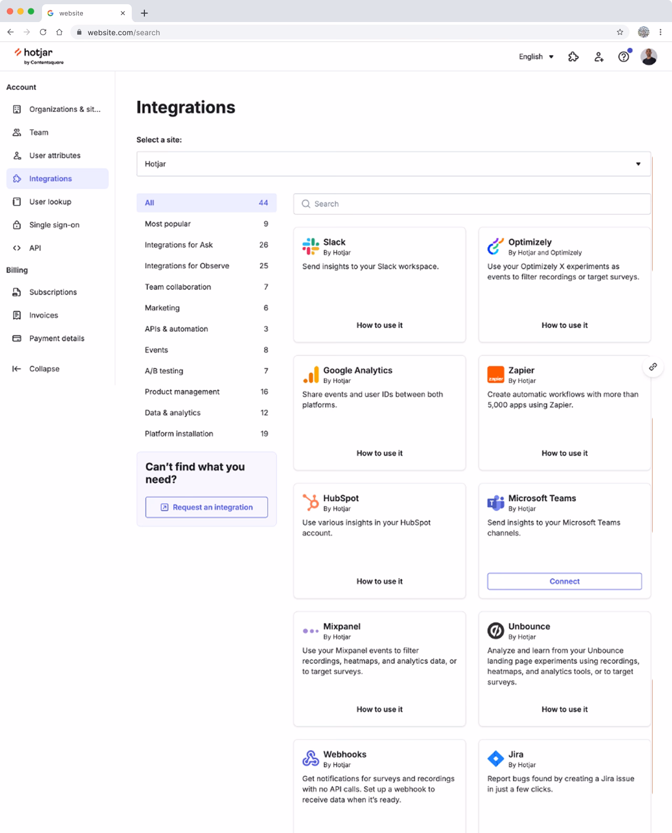Click the Jira card title

tap(516, 754)
